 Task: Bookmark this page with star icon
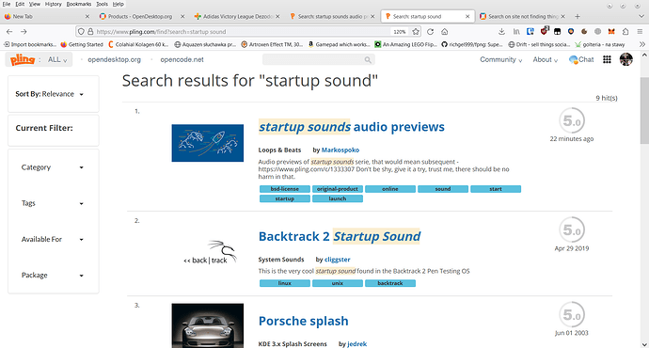[x=416, y=31]
